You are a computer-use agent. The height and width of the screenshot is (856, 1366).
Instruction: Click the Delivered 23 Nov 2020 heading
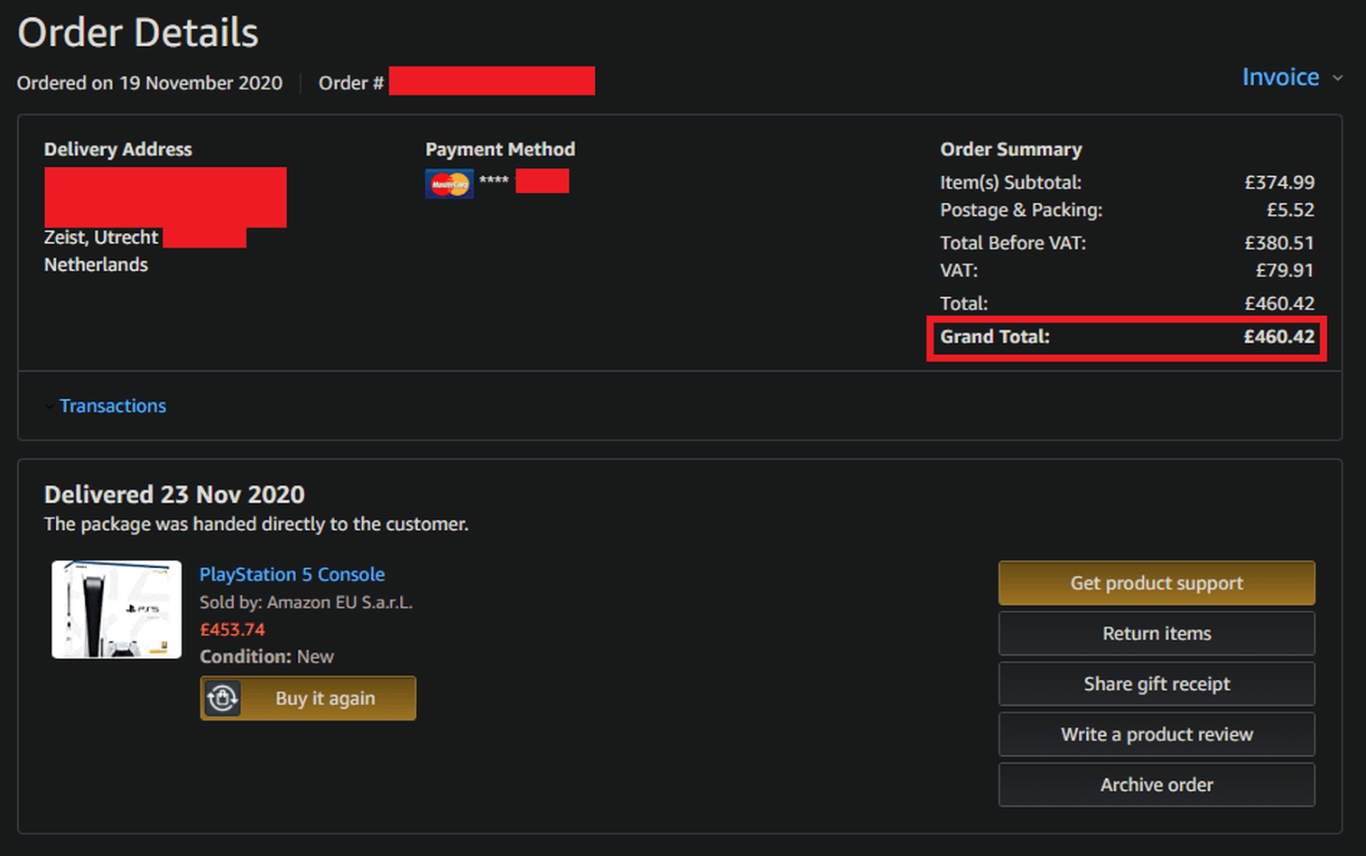(x=174, y=495)
